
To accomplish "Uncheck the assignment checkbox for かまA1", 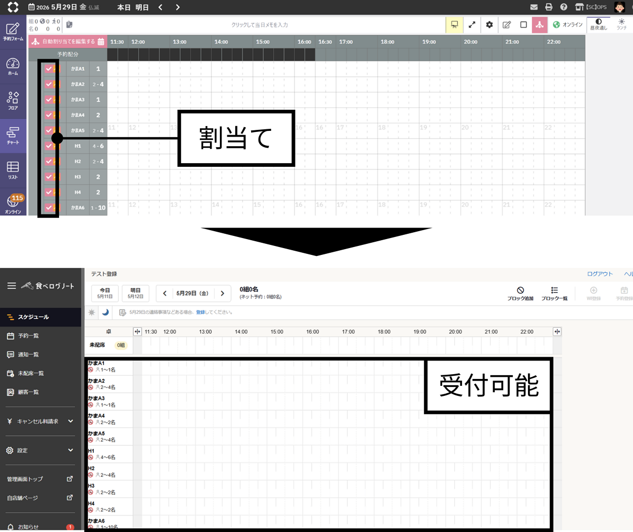I will point(49,69).
